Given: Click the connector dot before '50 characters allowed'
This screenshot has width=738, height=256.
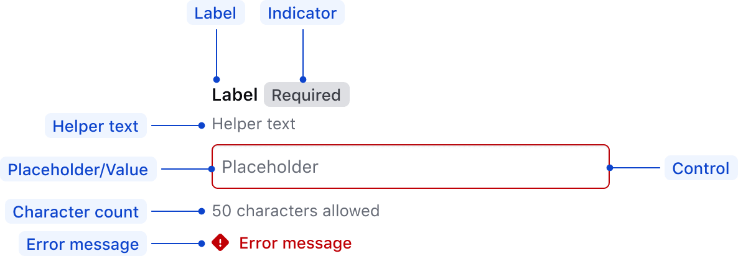Looking at the screenshot, I should point(202,211).
